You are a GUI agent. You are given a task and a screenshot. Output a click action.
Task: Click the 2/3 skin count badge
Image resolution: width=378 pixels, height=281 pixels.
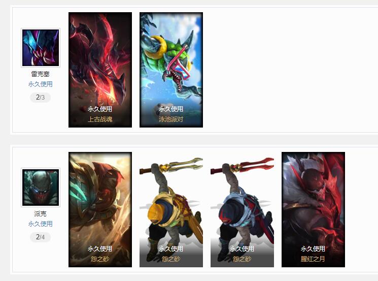pos(40,97)
